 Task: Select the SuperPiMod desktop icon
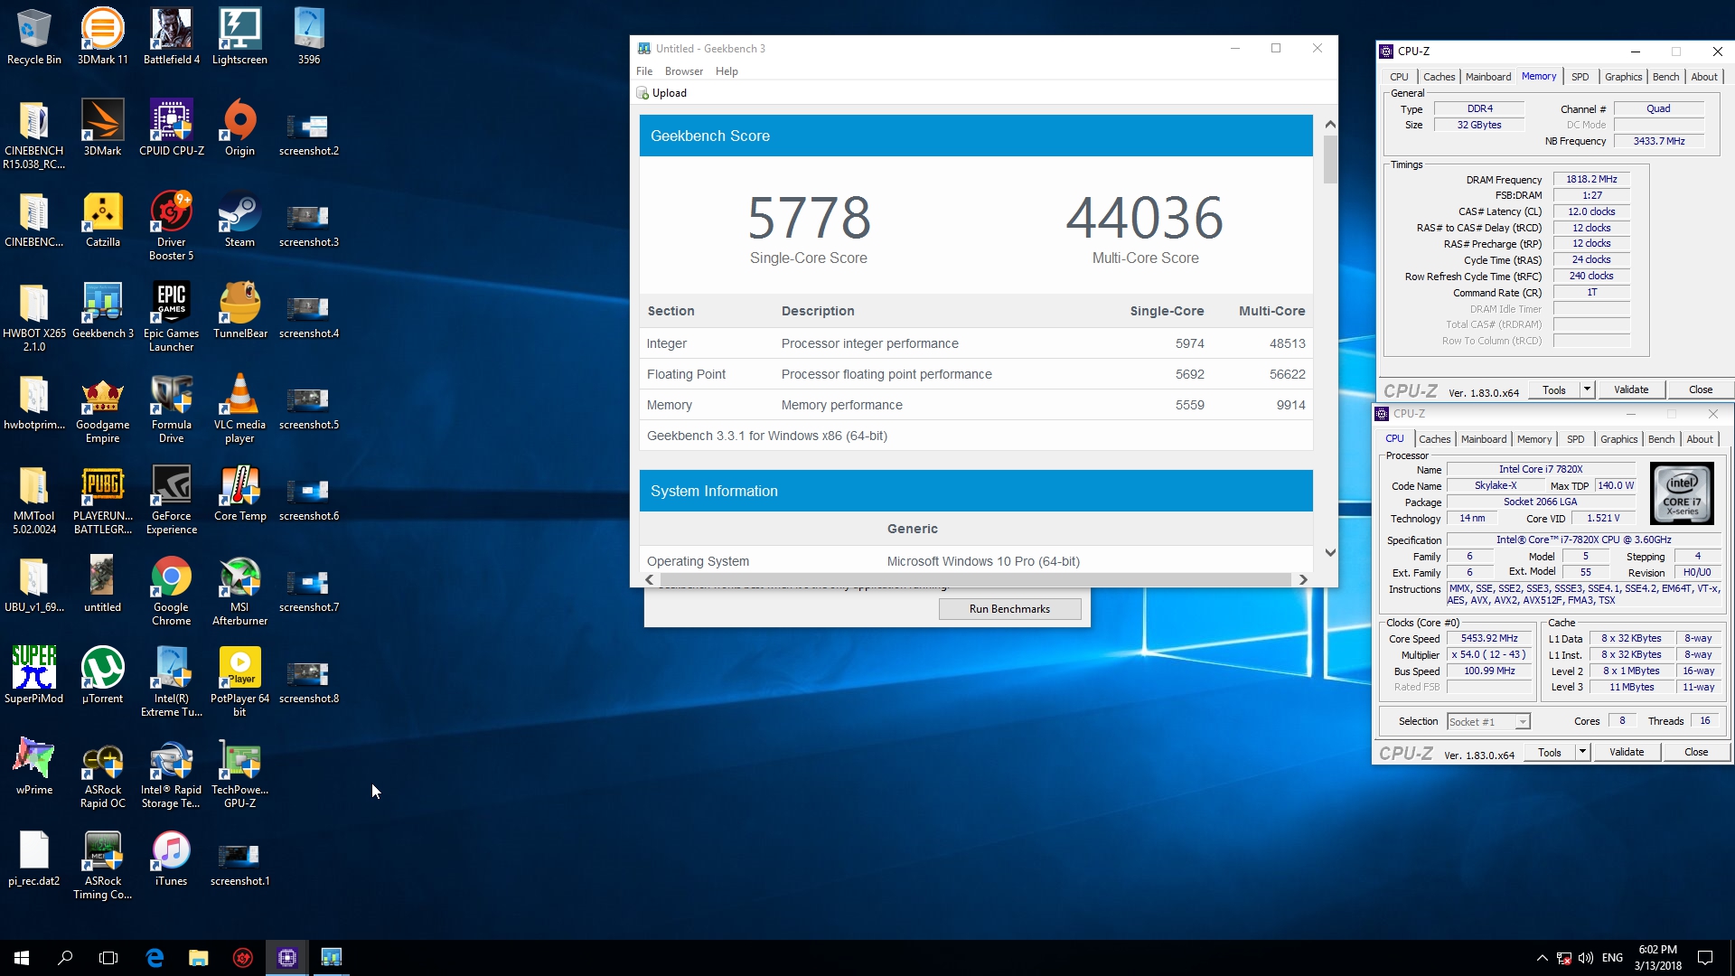pos(34,675)
